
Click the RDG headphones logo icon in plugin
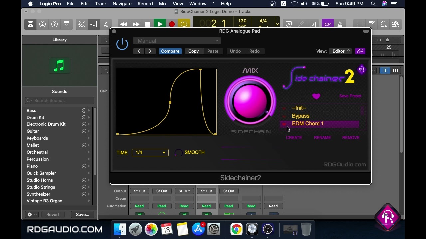pos(361,69)
